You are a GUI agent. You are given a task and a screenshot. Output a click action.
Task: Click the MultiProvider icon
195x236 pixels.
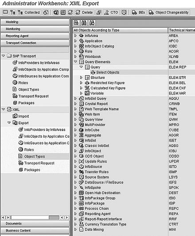pyautogui.click(x=81, y=125)
